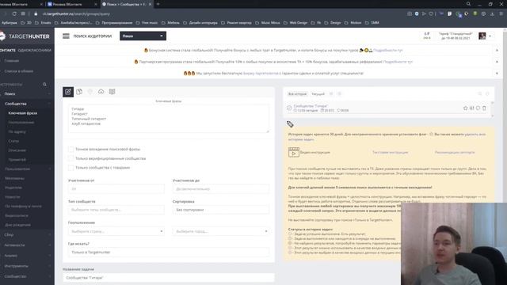Click the TargetHunter logo

pyautogui.click(x=25, y=36)
